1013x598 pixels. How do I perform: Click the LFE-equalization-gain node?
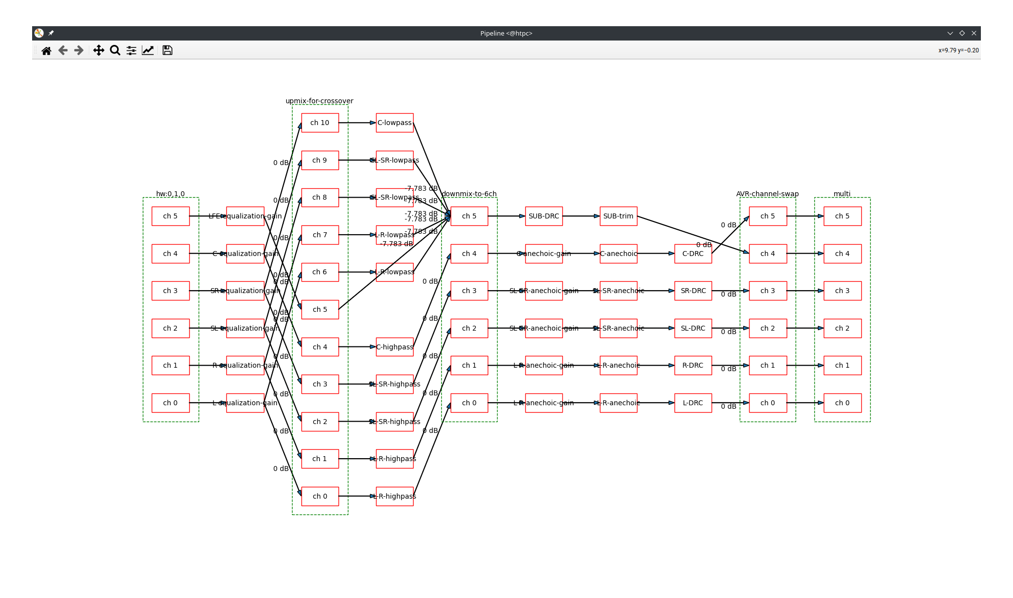pos(245,216)
